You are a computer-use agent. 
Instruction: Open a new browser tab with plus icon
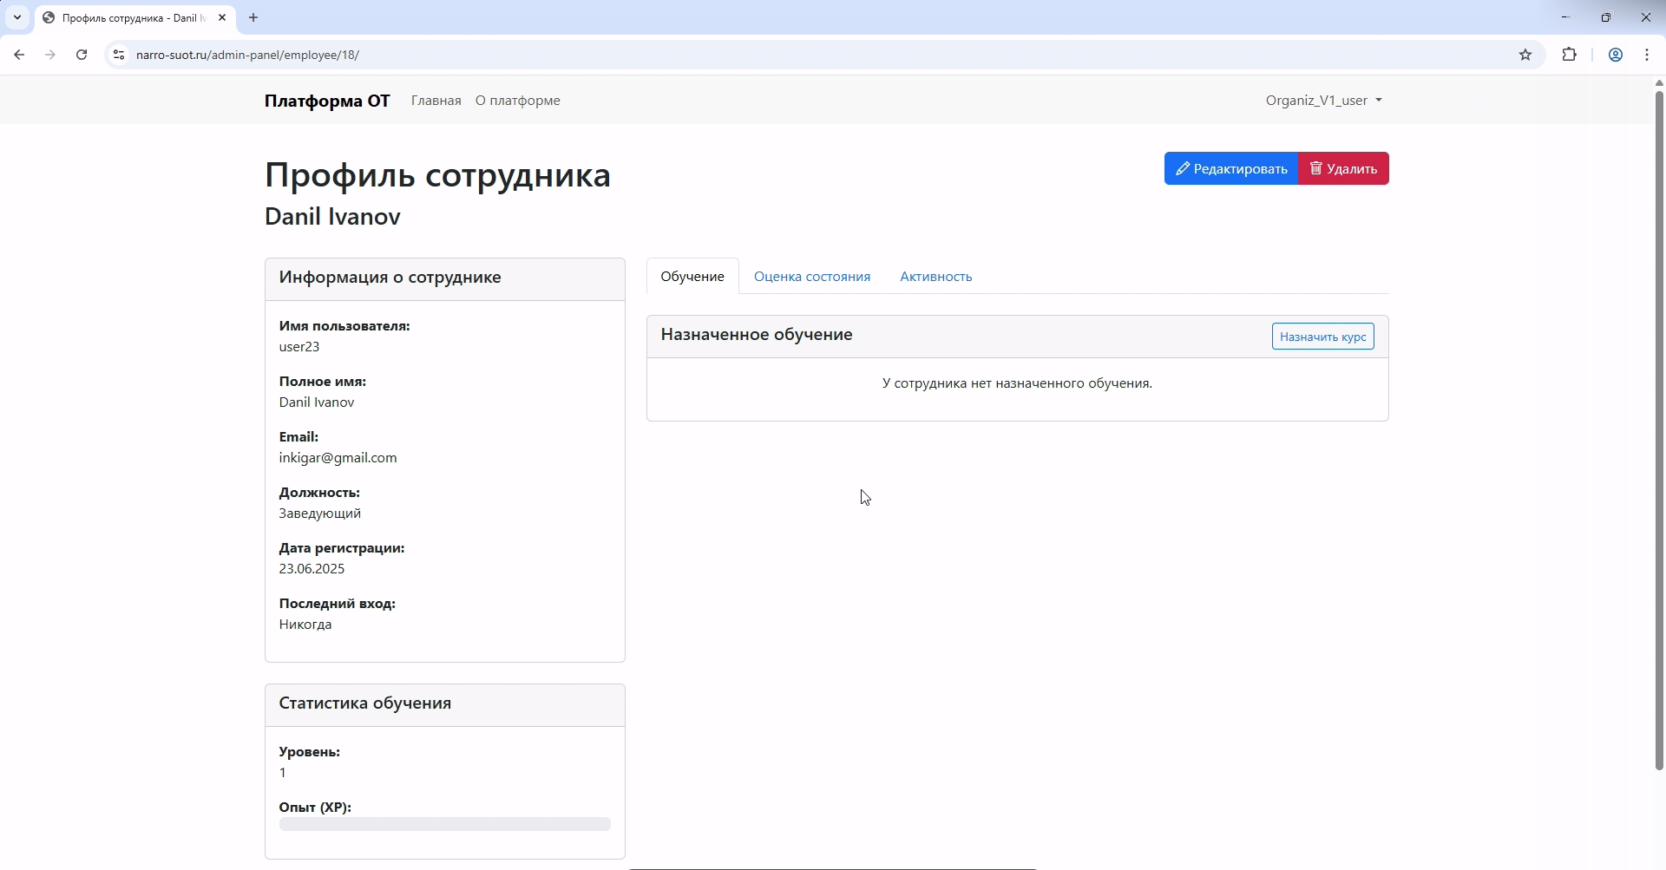pos(253,17)
